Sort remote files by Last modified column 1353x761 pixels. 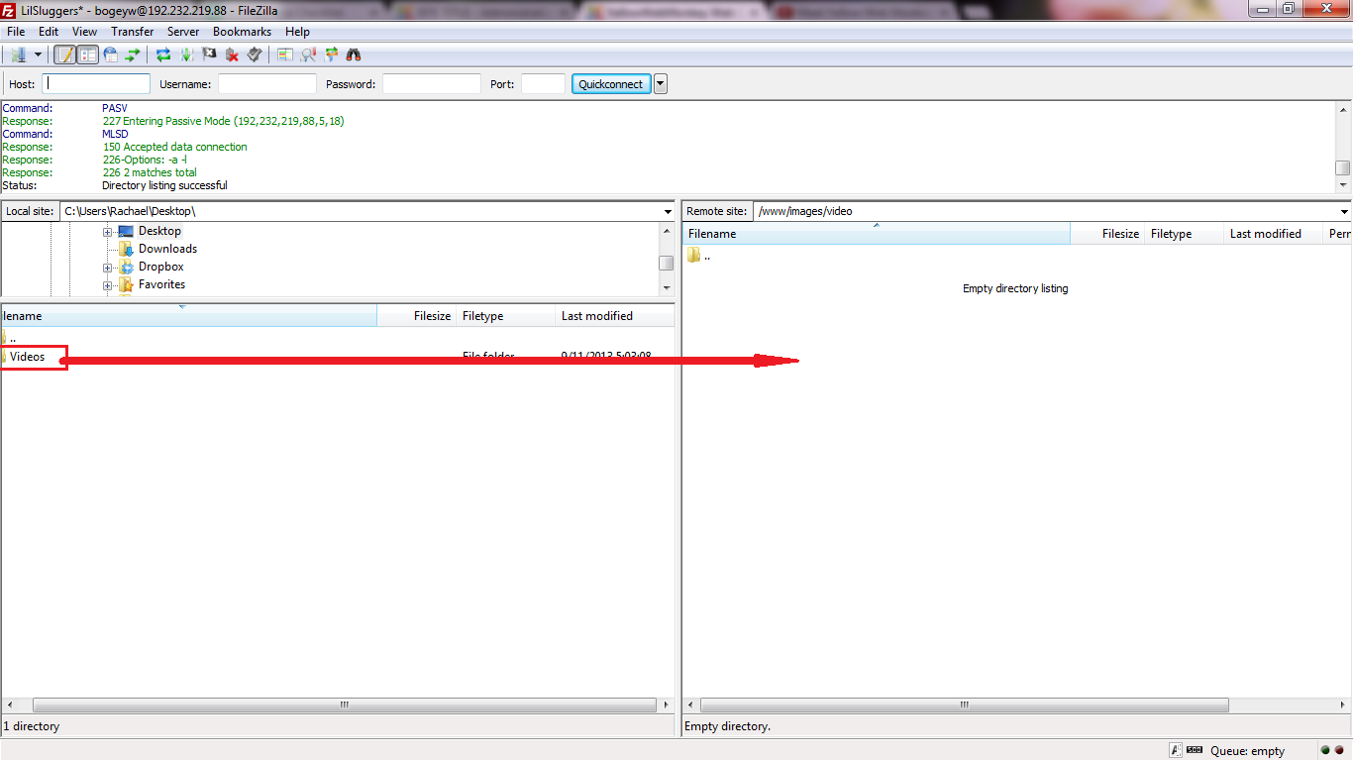coord(1274,234)
